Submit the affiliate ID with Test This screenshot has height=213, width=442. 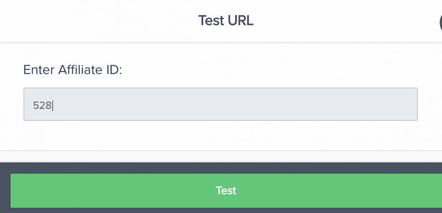pyautogui.click(x=226, y=190)
